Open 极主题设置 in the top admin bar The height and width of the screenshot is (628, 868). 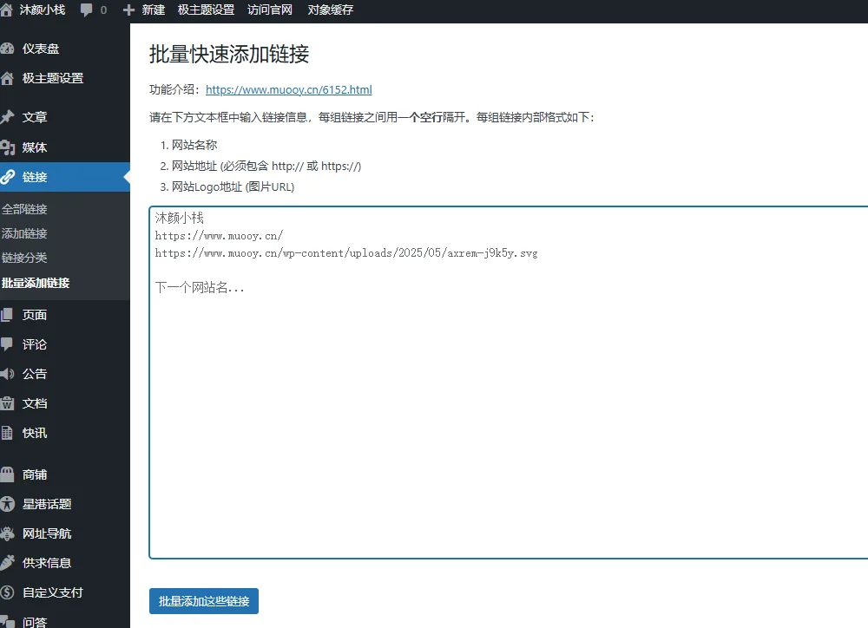point(206,10)
